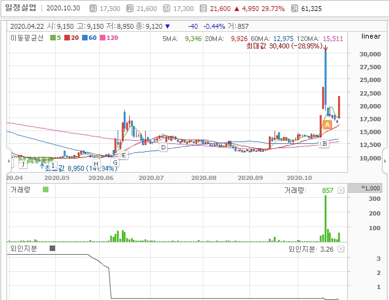The height and width of the screenshot is (300, 389).
Task: Click the green 거래량 legend swatch
Action: 46,190
